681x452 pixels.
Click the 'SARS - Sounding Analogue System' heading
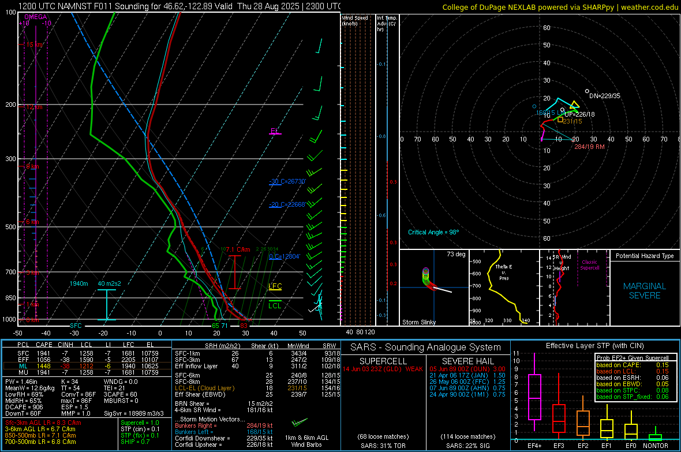pyautogui.click(x=425, y=348)
